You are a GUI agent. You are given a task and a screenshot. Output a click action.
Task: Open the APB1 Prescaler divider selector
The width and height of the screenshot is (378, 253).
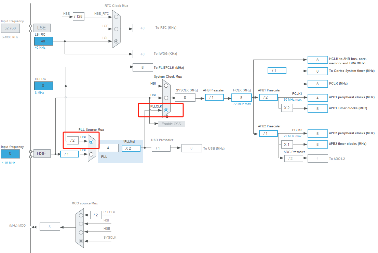click(268, 97)
